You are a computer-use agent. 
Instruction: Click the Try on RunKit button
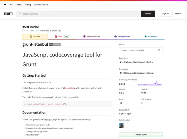141,135
